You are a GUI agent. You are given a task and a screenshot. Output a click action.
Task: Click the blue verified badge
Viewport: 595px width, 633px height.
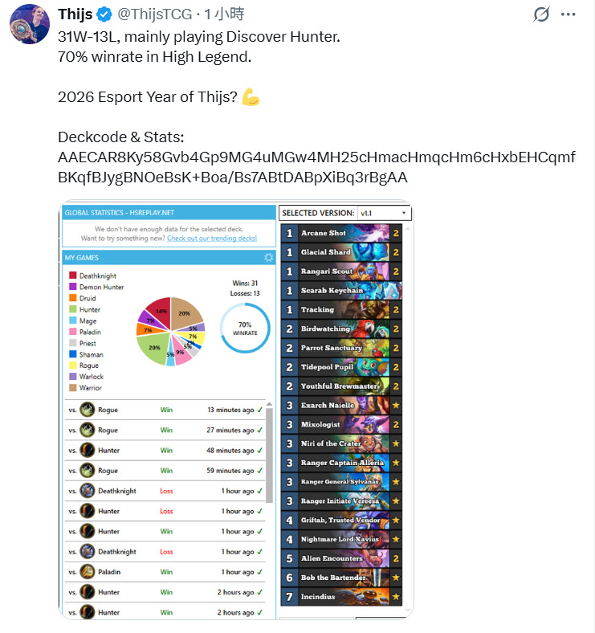(104, 14)
